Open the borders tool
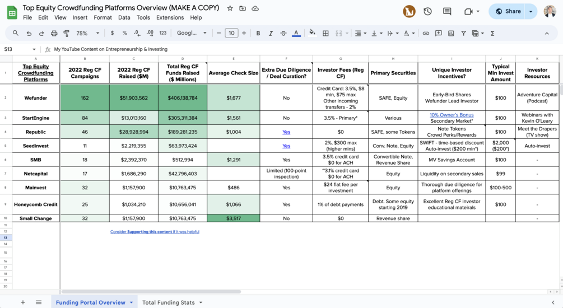 pos(325,33)
